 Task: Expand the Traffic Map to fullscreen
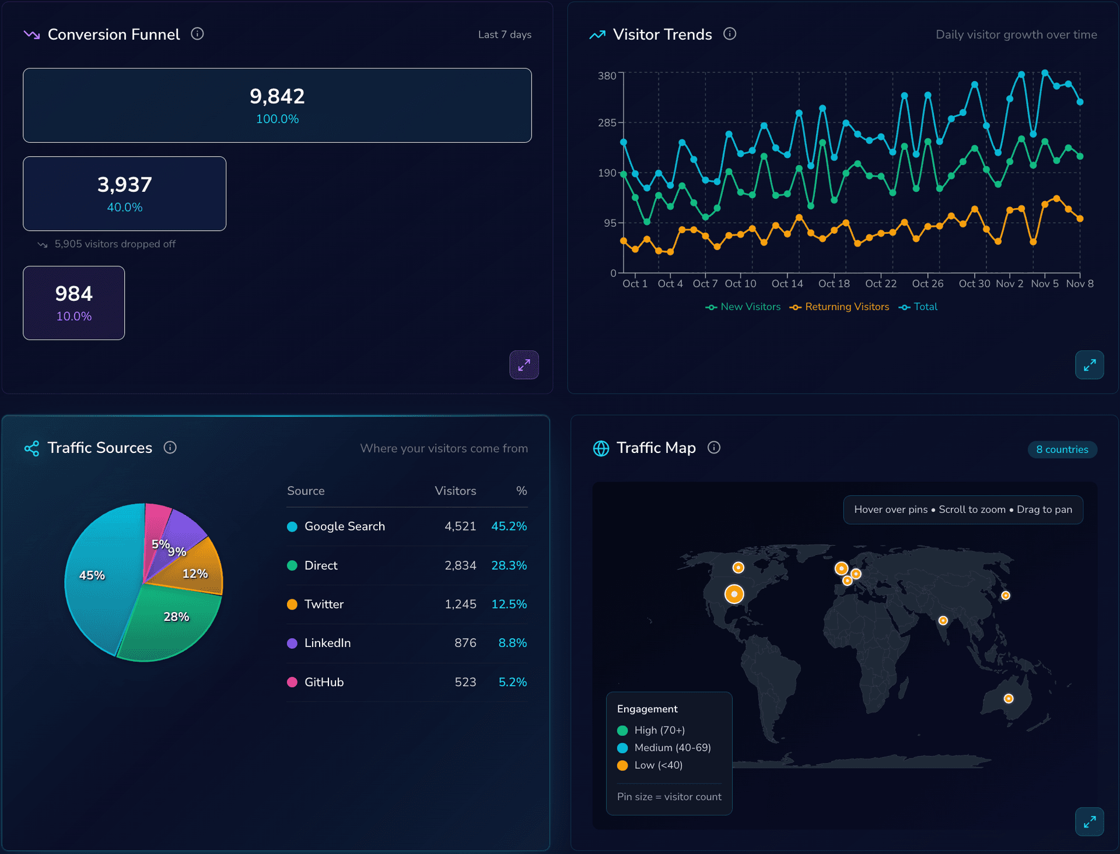[x=1089, y=821]
